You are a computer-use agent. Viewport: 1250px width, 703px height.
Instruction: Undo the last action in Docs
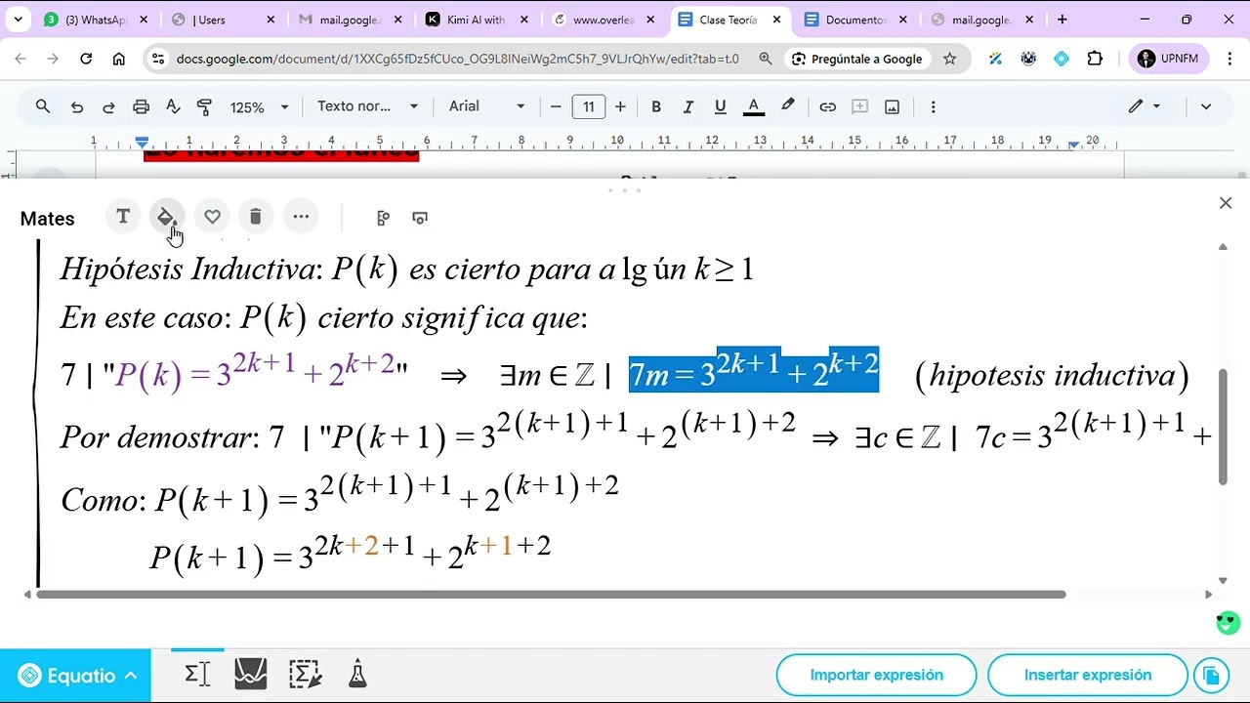[77, 107]
